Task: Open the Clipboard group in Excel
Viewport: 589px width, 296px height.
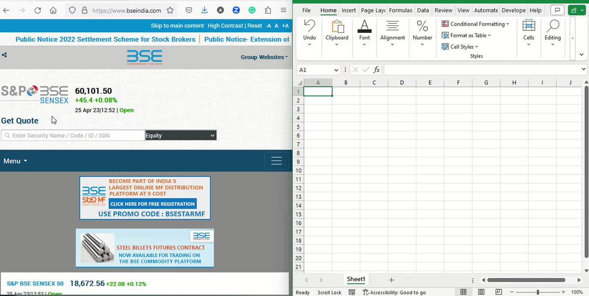Action: click(x=337, y=33)
